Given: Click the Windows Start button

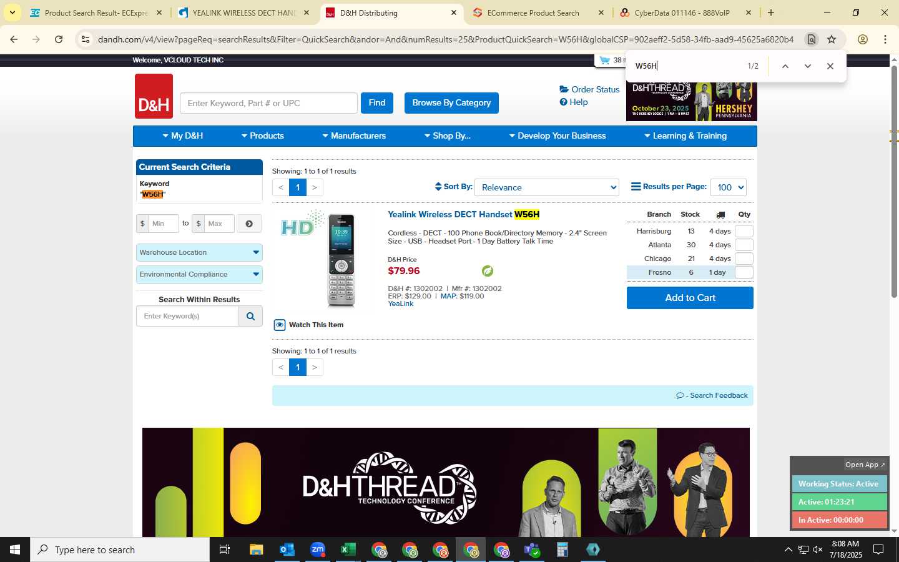Looking at the screenshot, I should [15, 550].
